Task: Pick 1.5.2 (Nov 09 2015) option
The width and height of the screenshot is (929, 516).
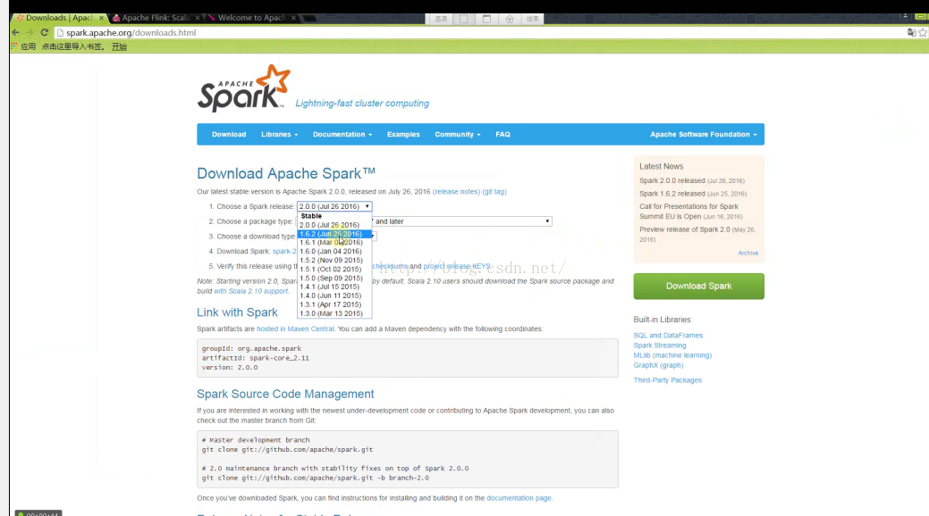Action: (334, 261)
